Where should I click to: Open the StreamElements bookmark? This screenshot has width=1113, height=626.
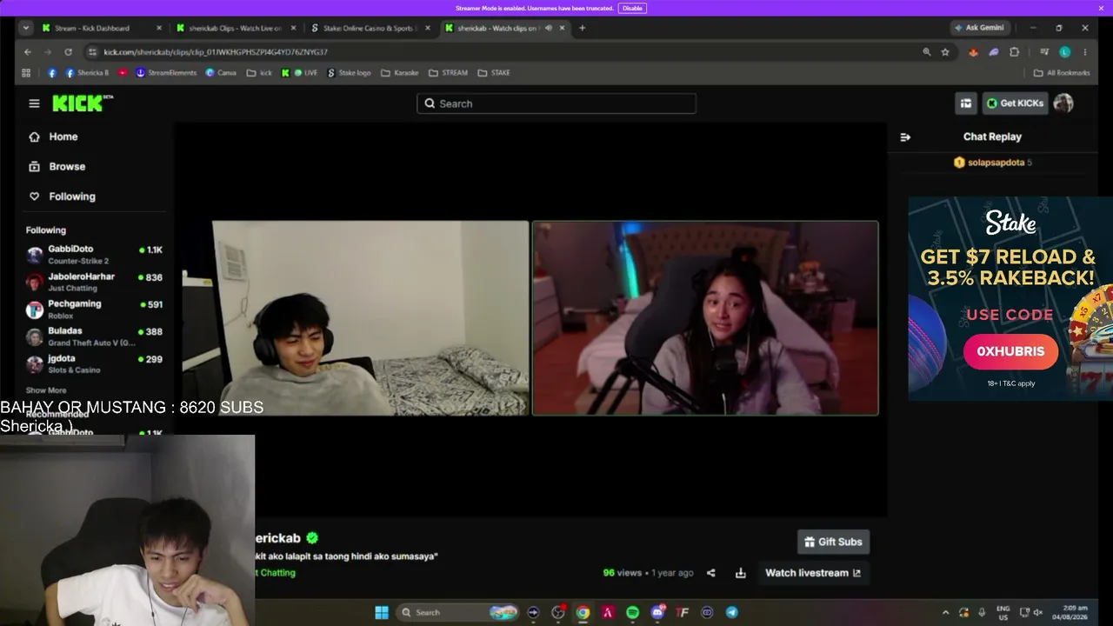coord(166,73)
